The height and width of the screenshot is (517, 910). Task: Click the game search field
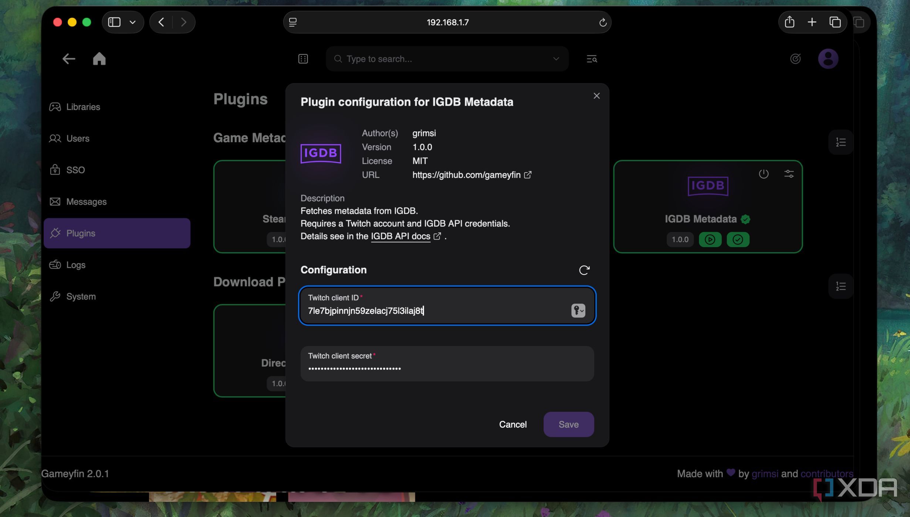(447, 59)
